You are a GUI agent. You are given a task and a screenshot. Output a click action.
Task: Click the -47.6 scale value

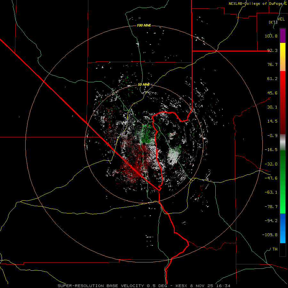pos(271,178)
